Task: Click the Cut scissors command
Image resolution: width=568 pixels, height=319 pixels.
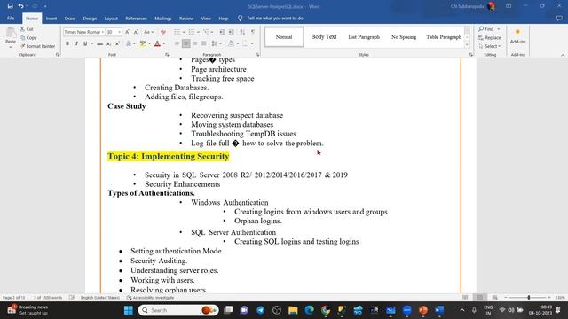Action: pos(27,29)
